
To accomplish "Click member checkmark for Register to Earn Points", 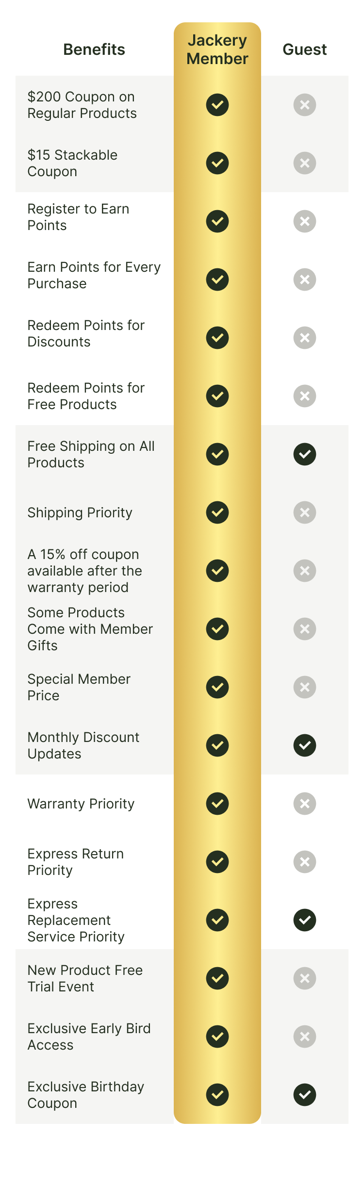I will pyautogui.click(x=217, y=221).
